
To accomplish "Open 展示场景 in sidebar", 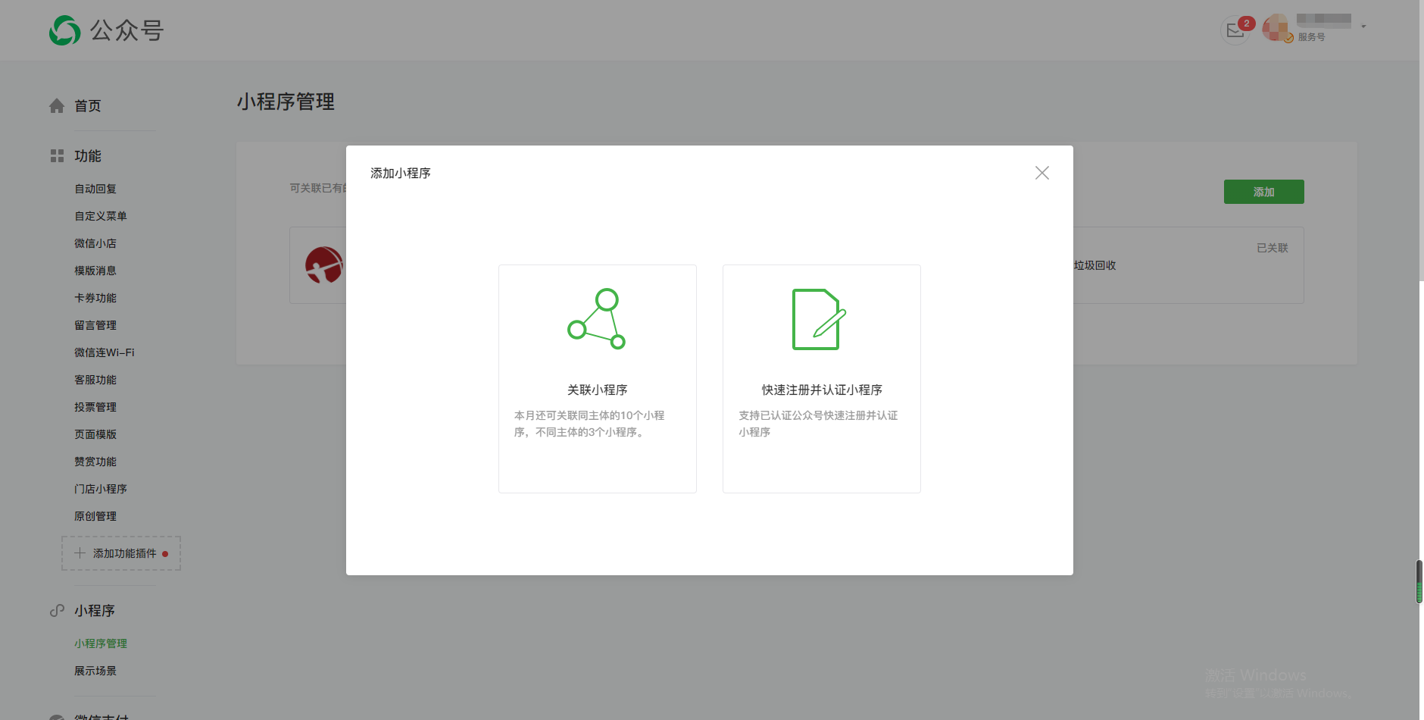I will (x=95, y=671).
